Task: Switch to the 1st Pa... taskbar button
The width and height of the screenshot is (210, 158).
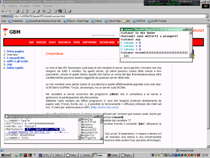Action: pyautogui.click(x=44, y=155)
